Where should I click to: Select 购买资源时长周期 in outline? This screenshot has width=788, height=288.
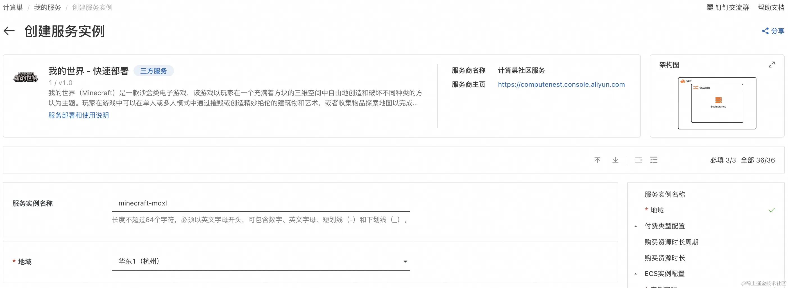point(671,242)
